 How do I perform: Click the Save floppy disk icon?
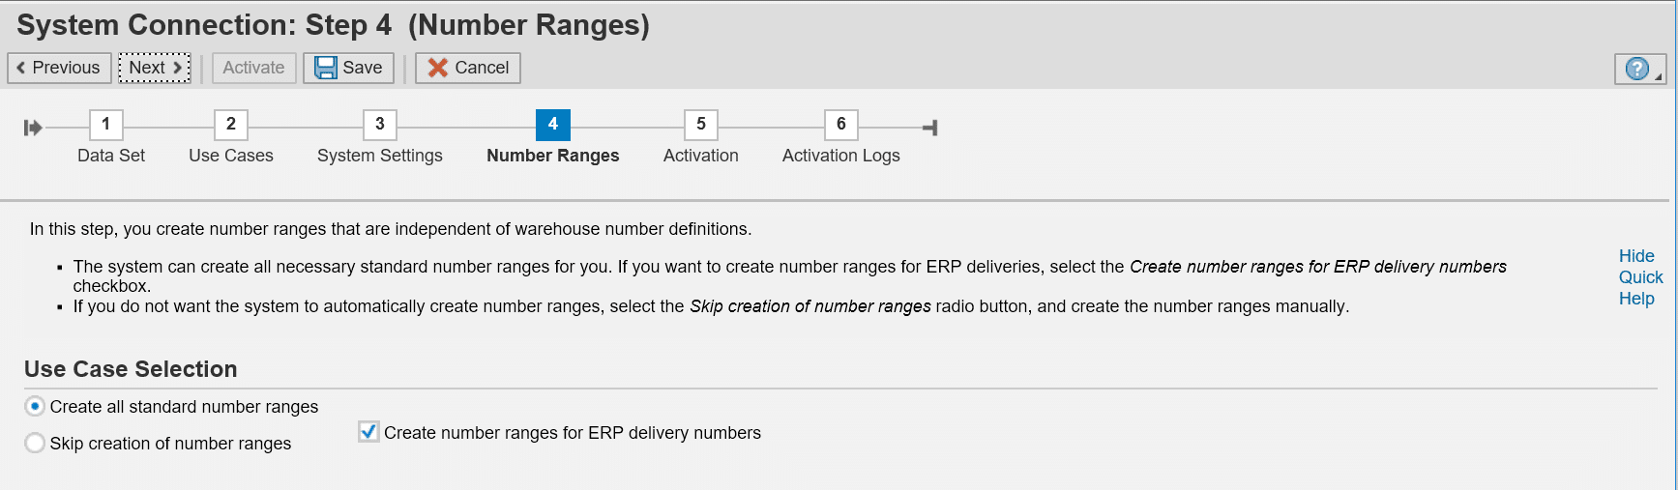pyautogui.click(x=326, y=68)
